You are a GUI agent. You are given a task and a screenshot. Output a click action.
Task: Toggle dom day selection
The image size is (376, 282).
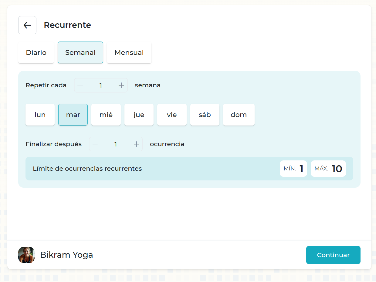coord(239,115)
